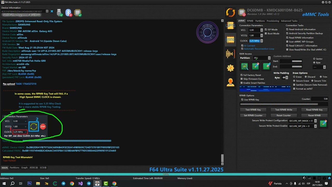Click the reconnect arrows icon in log panel
Screen dimensions: 332x187
(x=33, y=126)
